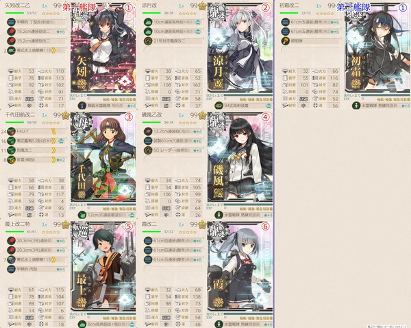
Task: Select the 第一艦隊 fleet tab label
Action: coord(79,7)
